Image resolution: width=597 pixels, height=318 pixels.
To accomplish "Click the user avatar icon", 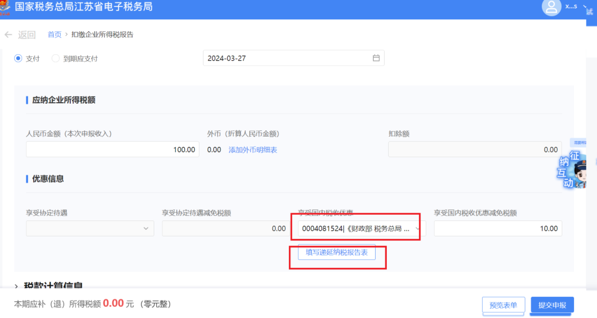I will pyautogui.click(x=552, y=7).
